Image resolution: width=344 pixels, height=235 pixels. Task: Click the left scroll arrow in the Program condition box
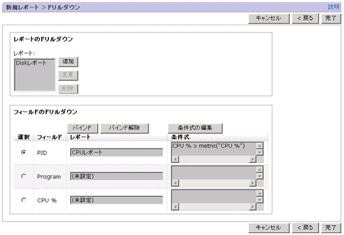coord(175,183)
